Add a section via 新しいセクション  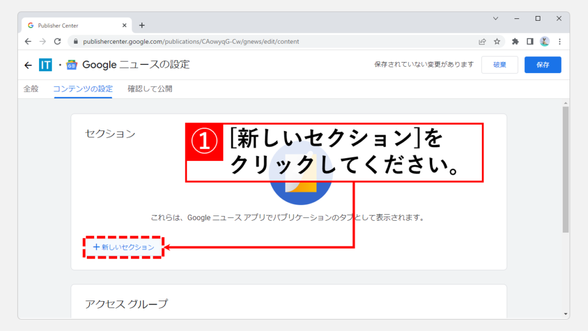point(123,247)
